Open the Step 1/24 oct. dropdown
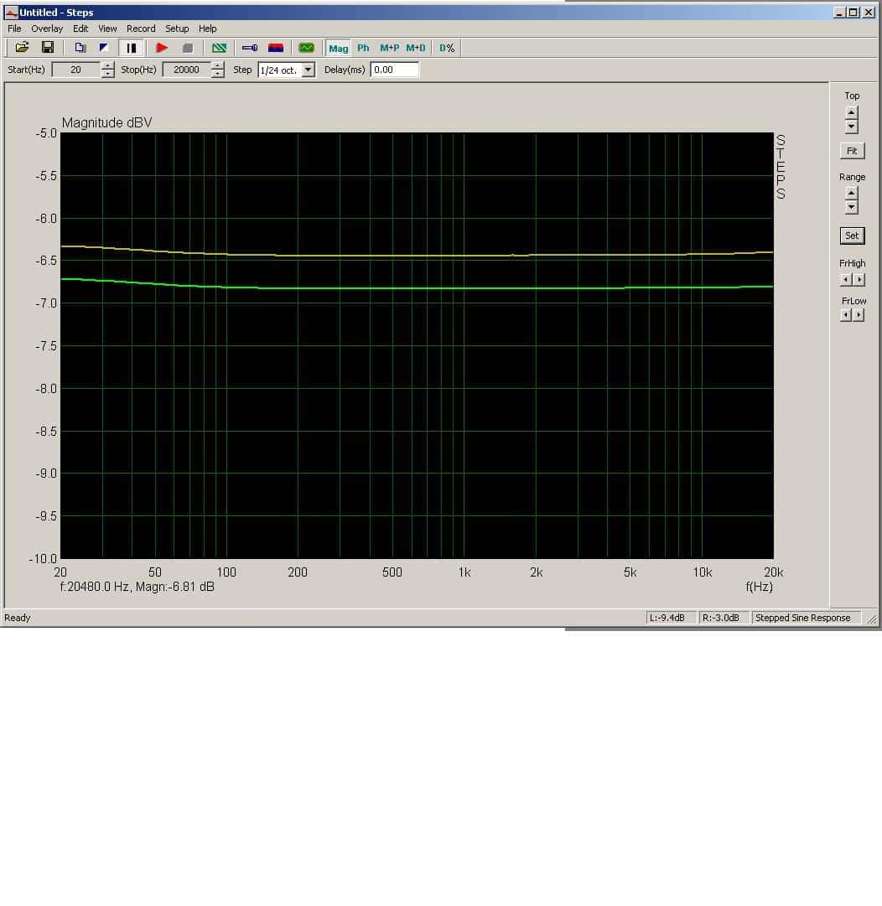The image size is (882, 906). coord(309,70)
